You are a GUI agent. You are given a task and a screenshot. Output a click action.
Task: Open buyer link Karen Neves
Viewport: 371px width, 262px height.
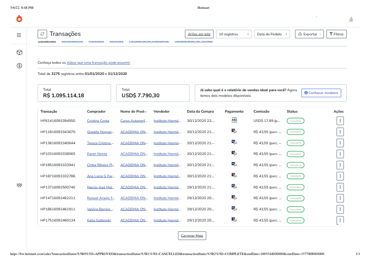97,154
